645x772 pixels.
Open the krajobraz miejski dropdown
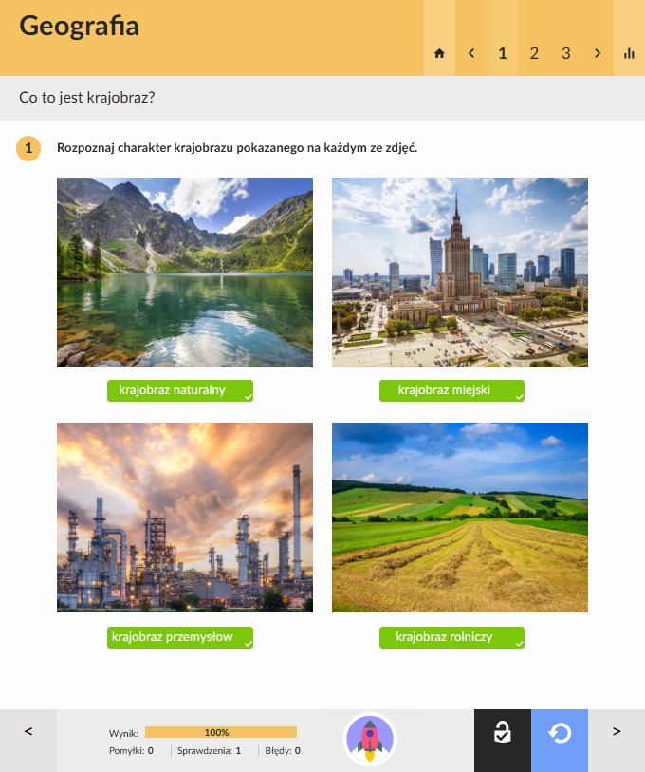tap(451, 390)
